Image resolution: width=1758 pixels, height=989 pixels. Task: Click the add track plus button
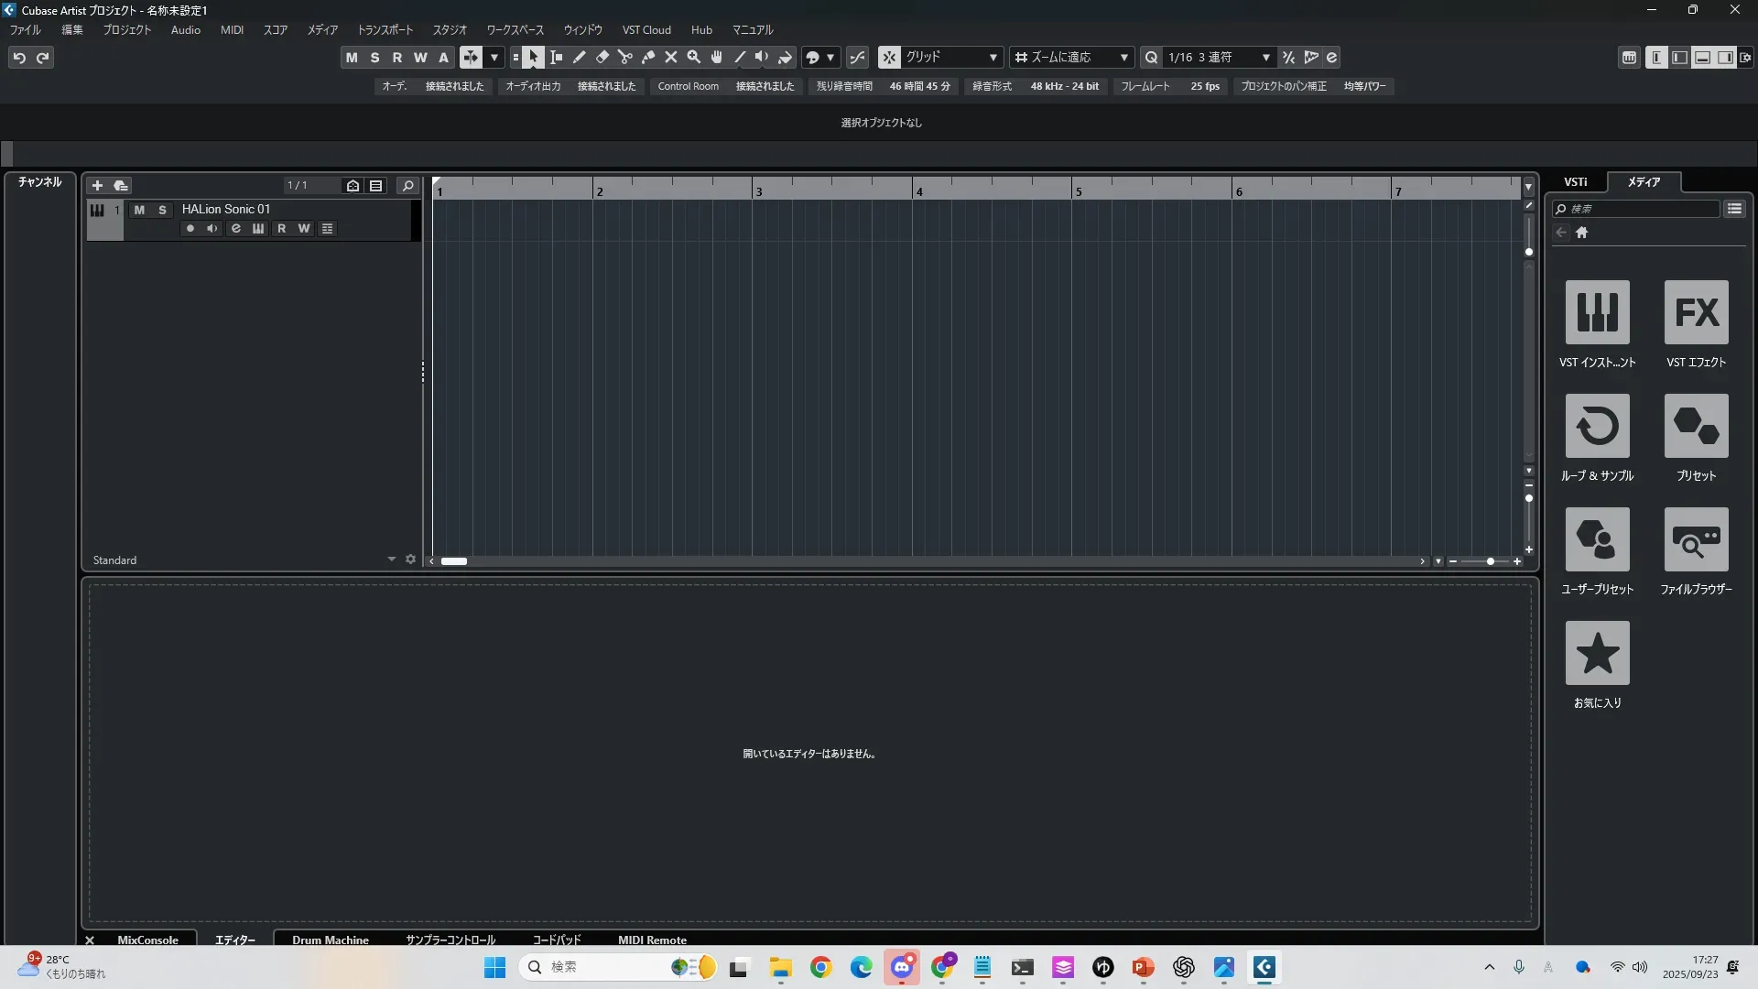(x=97, y=186)
